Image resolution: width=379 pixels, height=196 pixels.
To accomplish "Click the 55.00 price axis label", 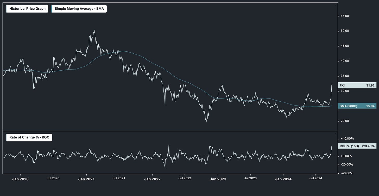I will (x=345, y=16).
